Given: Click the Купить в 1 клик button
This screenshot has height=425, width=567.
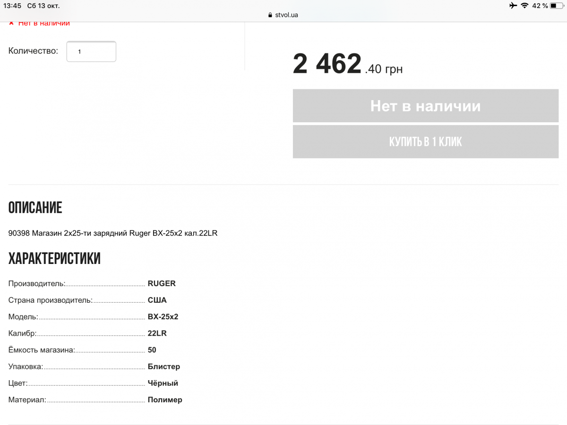Looking at the screenshot, I should (x=426, y=142).
